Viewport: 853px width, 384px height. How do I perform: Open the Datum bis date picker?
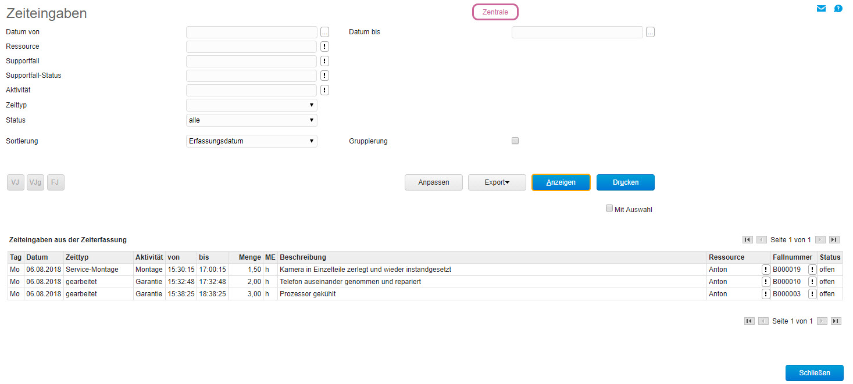(650, 33)
